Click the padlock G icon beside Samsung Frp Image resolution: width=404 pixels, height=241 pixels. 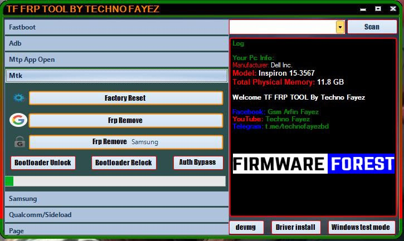point(20,141)
